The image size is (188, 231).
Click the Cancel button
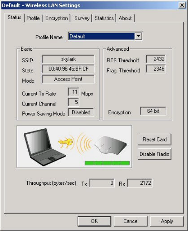click(x=131, y=221)
